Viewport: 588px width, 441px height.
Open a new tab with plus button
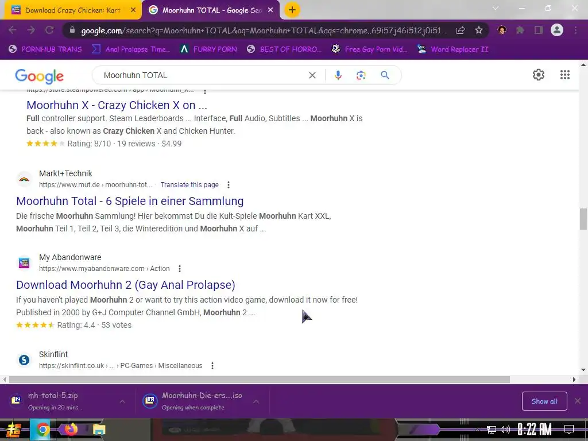coord(292,10)
